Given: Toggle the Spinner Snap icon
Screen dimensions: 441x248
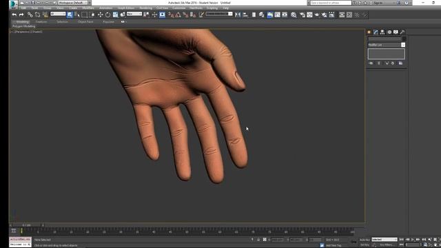Looking at the screenshot, I should coord(193,14).
